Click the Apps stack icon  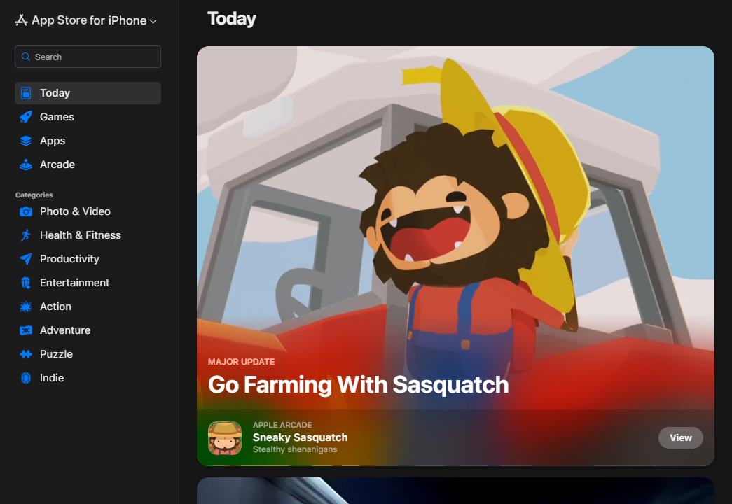[26, 141]
